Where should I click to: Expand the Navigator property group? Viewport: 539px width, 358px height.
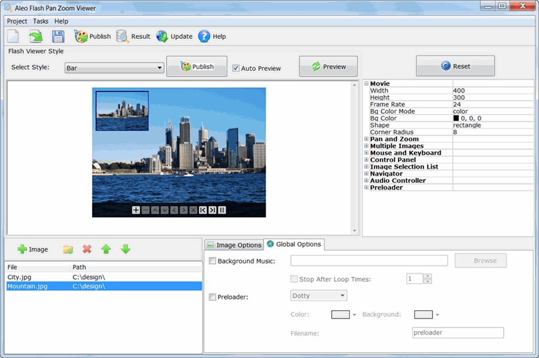pyautogui.click(x=367, y=174)
